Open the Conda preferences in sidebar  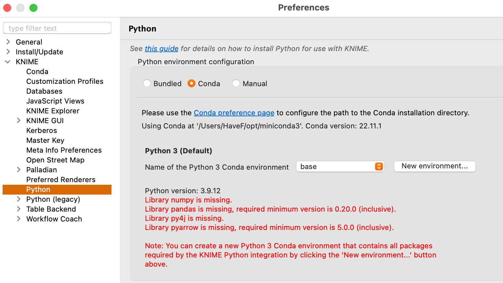(x=37, y=71)
